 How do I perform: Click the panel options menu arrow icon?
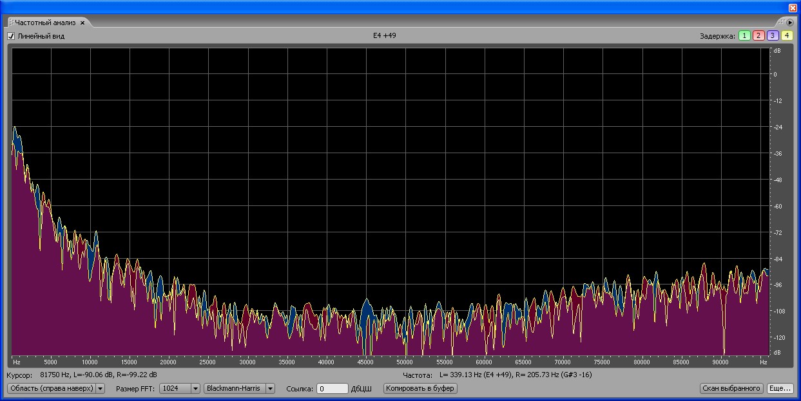click(790, 23)
